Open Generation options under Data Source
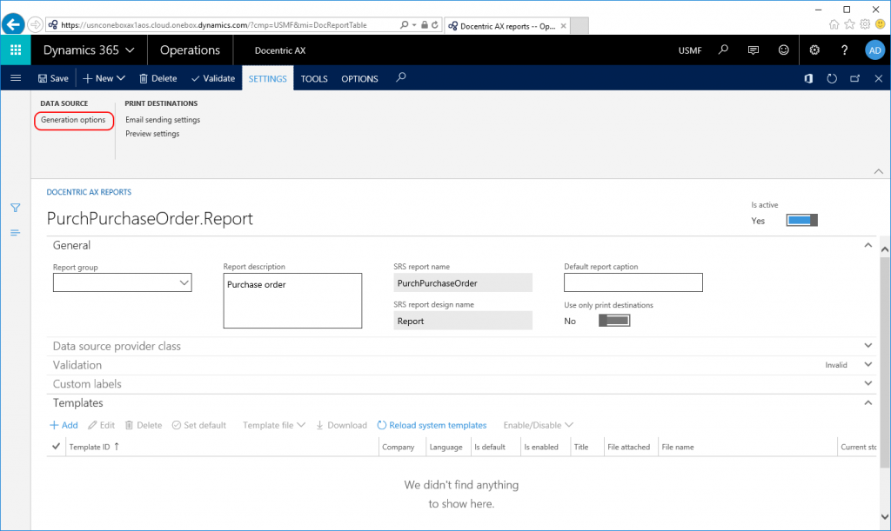891x531 pixels. tap(73, 120)
